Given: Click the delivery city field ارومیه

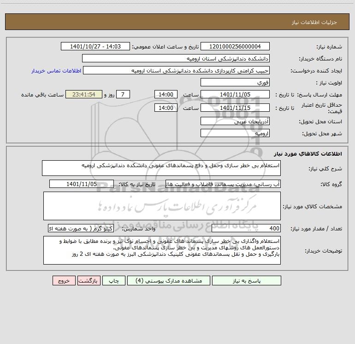Looking at the screenshot, I should pos(235,133).
